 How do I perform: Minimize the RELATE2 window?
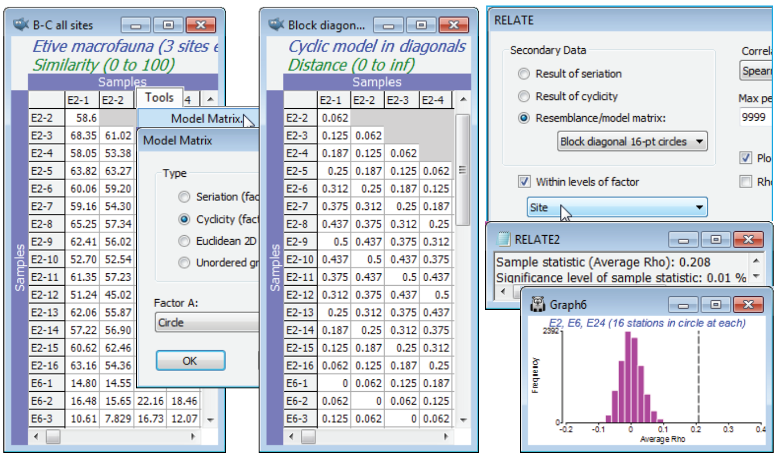tap(683, 240)
